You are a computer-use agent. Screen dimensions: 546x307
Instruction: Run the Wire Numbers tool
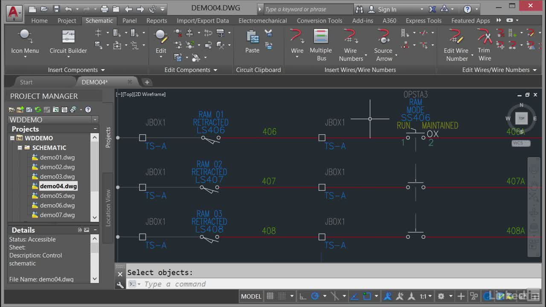[x=351, y=45]
